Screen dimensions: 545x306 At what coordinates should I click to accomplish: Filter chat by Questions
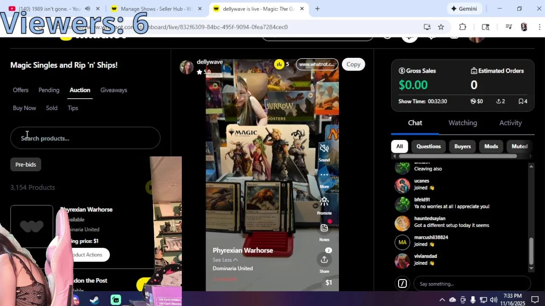428,146
